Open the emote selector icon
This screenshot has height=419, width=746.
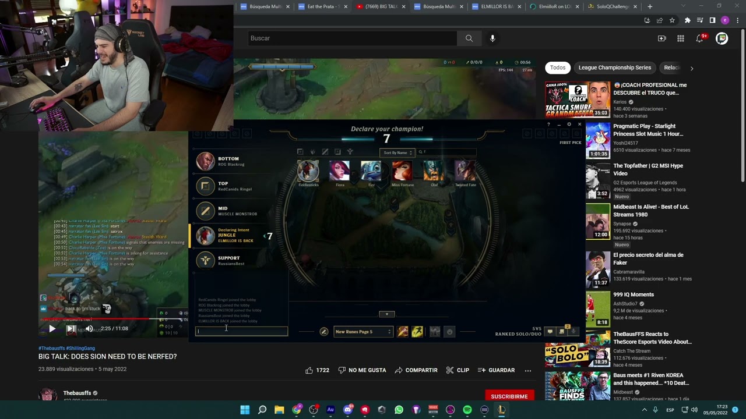click(449, 332)
